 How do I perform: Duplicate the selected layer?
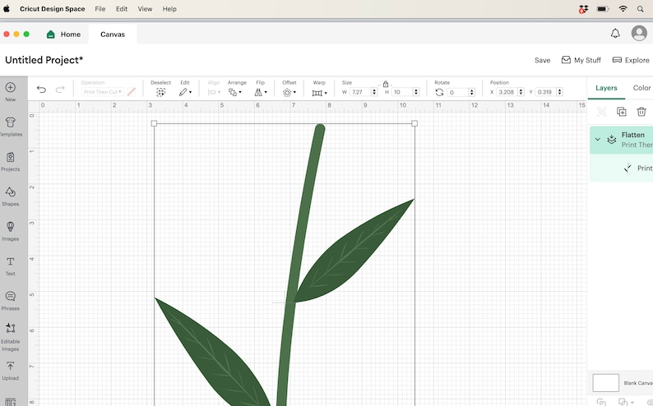pyautogui.click(x=622, y=112)
